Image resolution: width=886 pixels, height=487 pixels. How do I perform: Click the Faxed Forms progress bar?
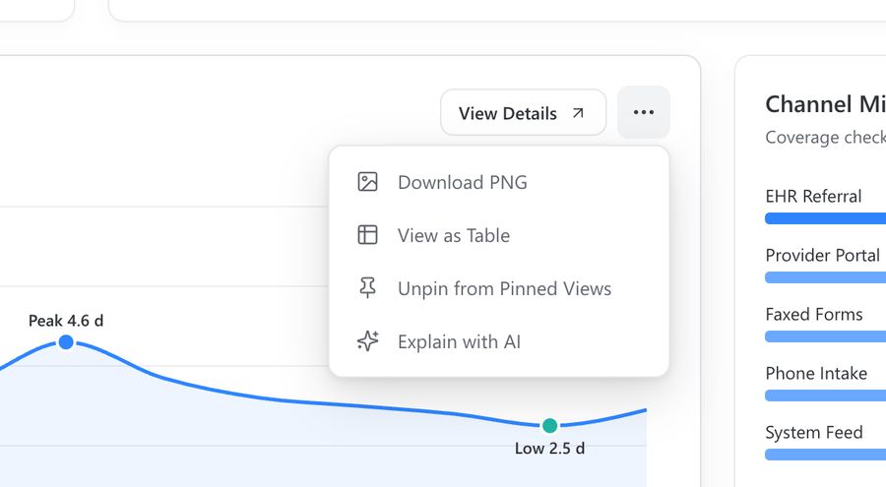tap(826, 336)
